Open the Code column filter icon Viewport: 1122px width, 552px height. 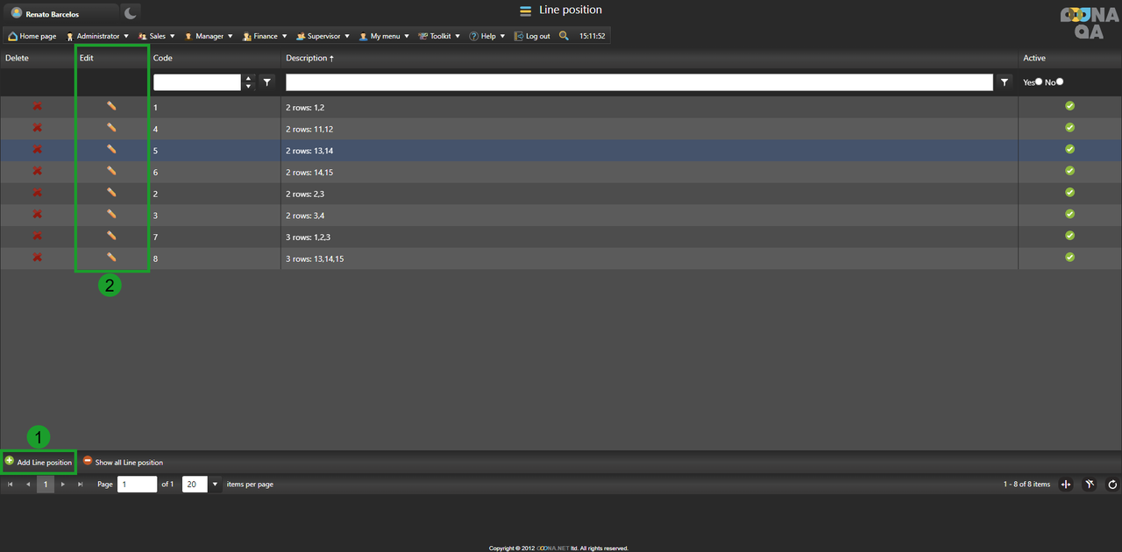[267, 81]
